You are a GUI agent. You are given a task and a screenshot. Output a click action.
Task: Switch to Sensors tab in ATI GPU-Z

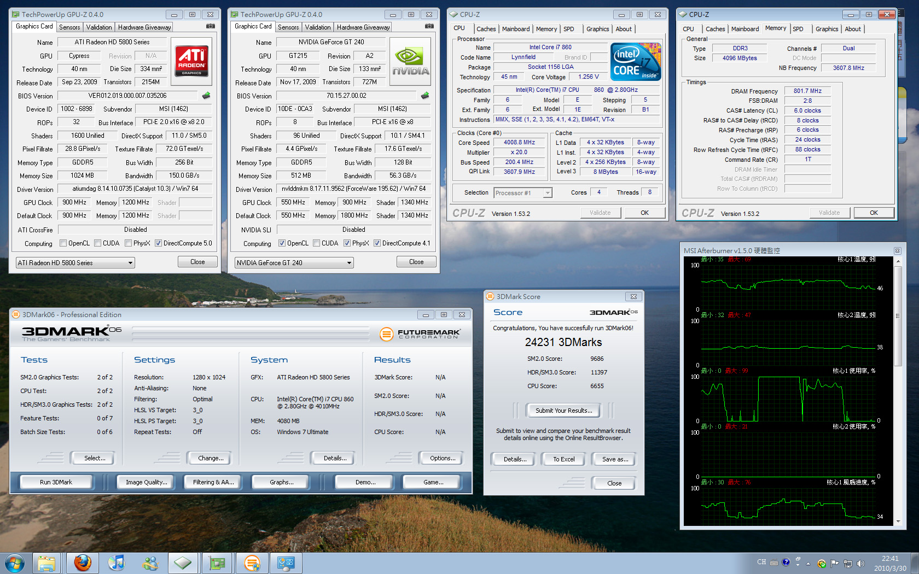click(x=69, y=27)
